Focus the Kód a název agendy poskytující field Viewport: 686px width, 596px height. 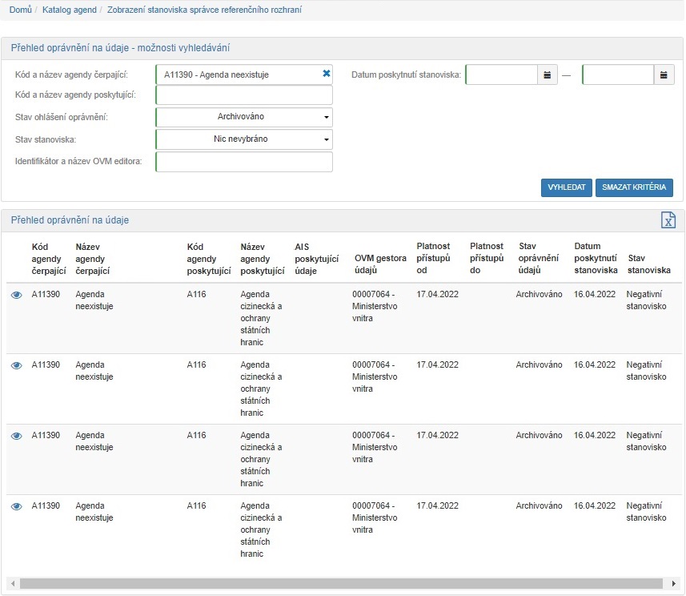244,95
